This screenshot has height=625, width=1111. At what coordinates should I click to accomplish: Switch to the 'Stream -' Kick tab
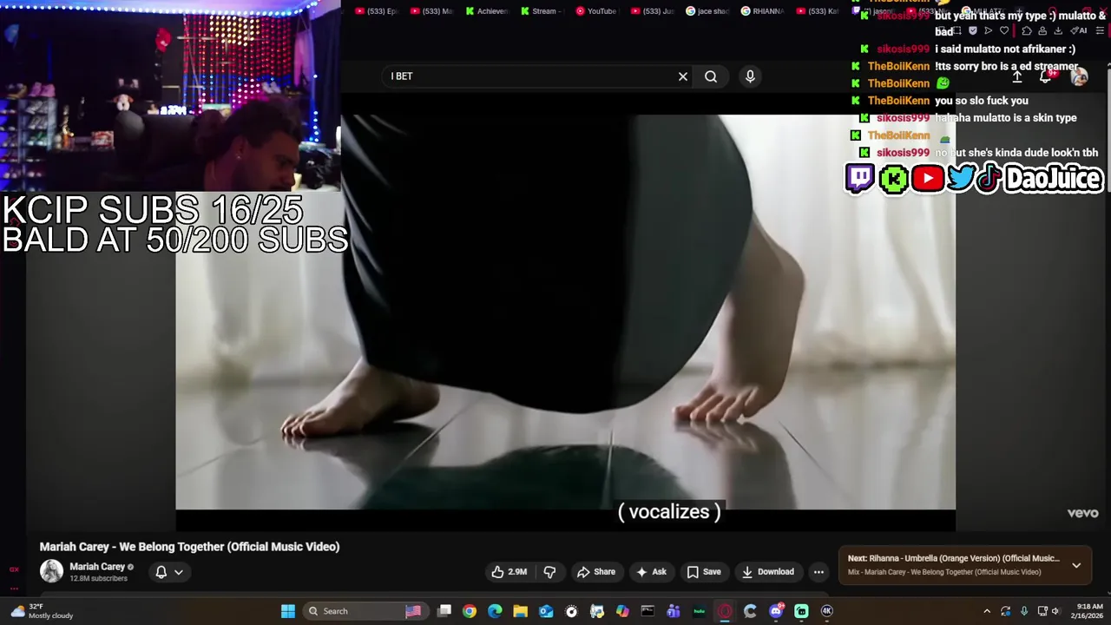pyautogui.click(x=542, y=11)
